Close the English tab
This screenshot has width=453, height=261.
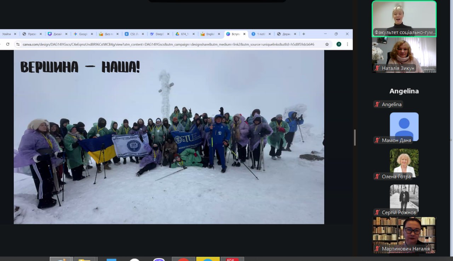[x=219, y=34]
